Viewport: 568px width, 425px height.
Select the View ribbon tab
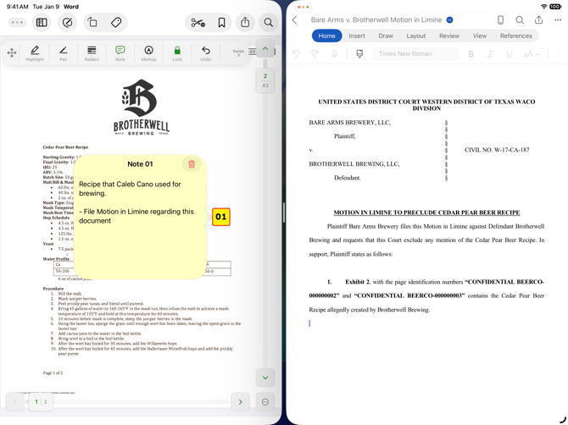tap(480, 36)
